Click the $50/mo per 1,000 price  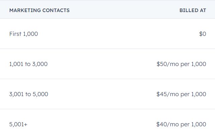tap(181, 64)
